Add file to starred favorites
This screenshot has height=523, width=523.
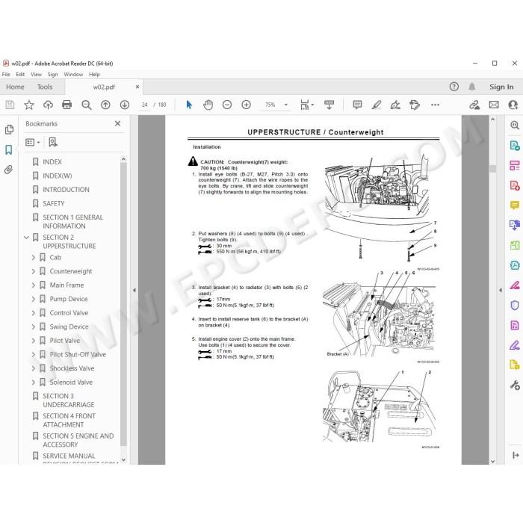[29, 105]
